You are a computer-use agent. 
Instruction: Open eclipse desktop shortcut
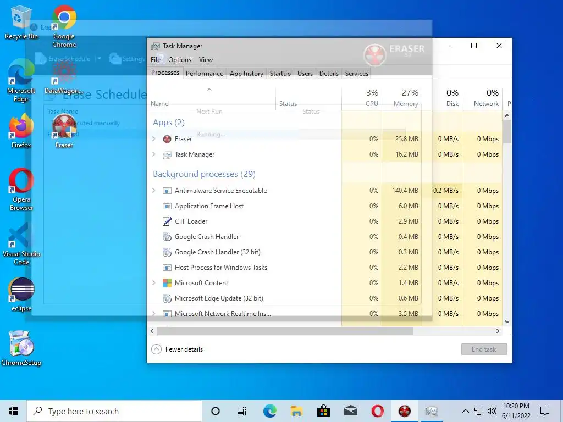[x=21, y=295]
